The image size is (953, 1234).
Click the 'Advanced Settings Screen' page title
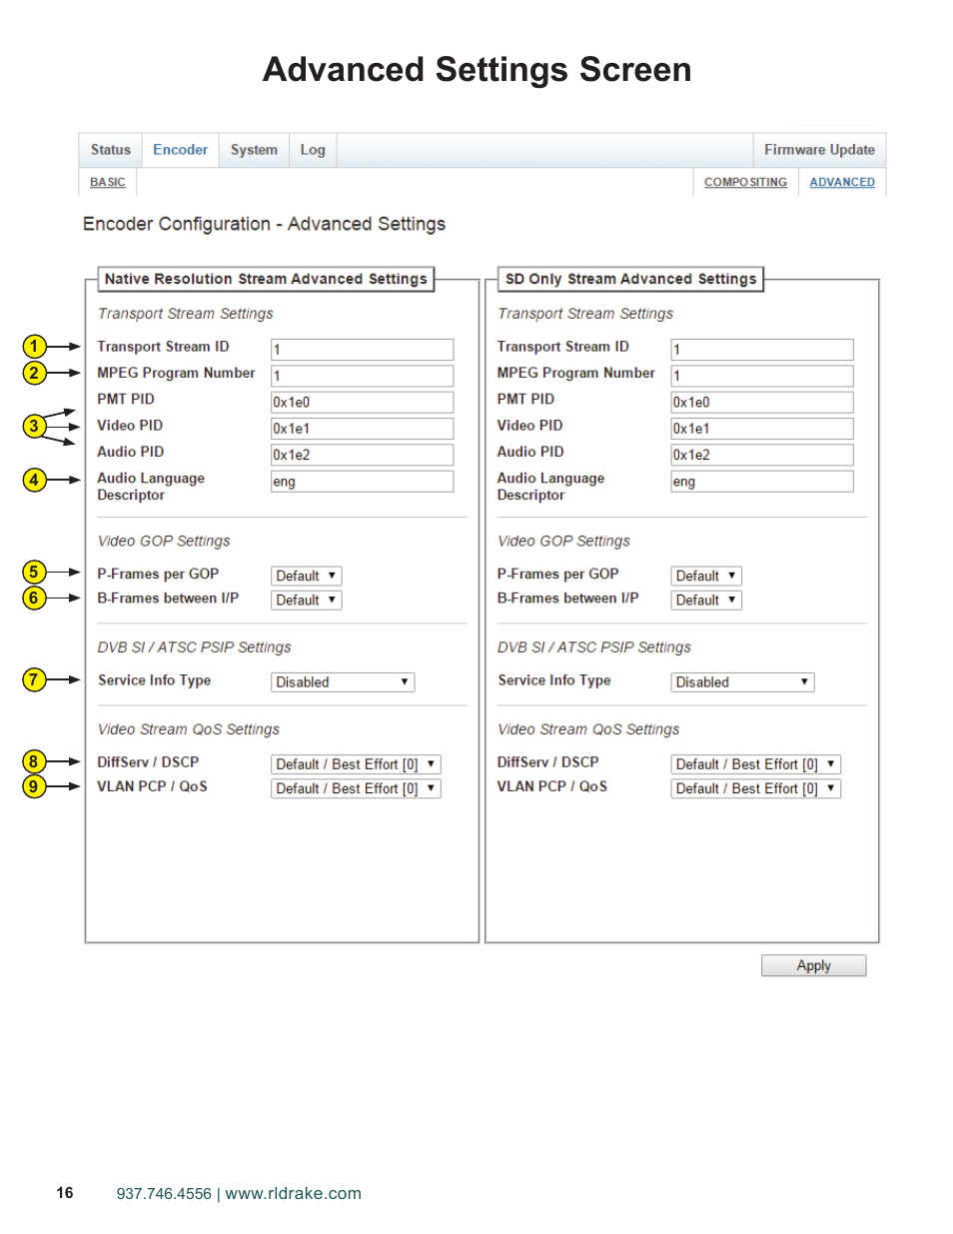pyautogui.click(x=476, y=70)
